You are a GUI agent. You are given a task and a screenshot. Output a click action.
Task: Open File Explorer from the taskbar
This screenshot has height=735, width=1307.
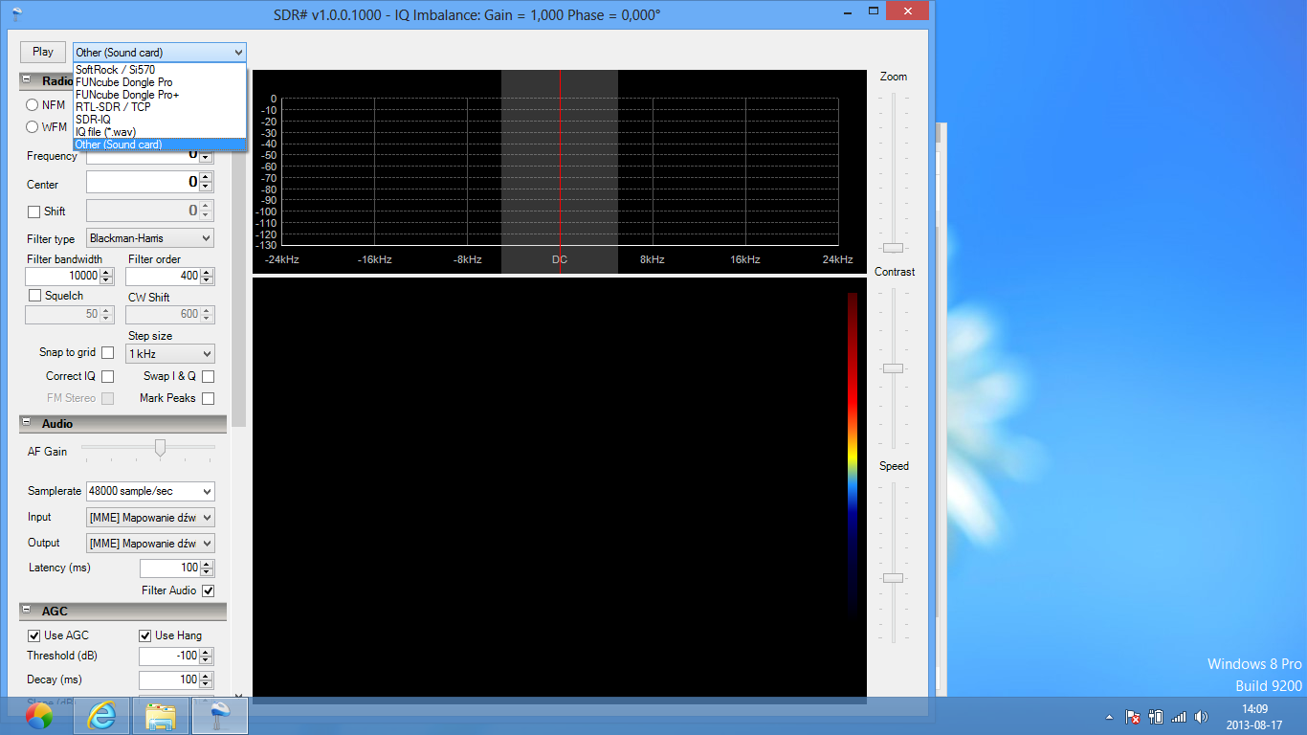point(161,716)
